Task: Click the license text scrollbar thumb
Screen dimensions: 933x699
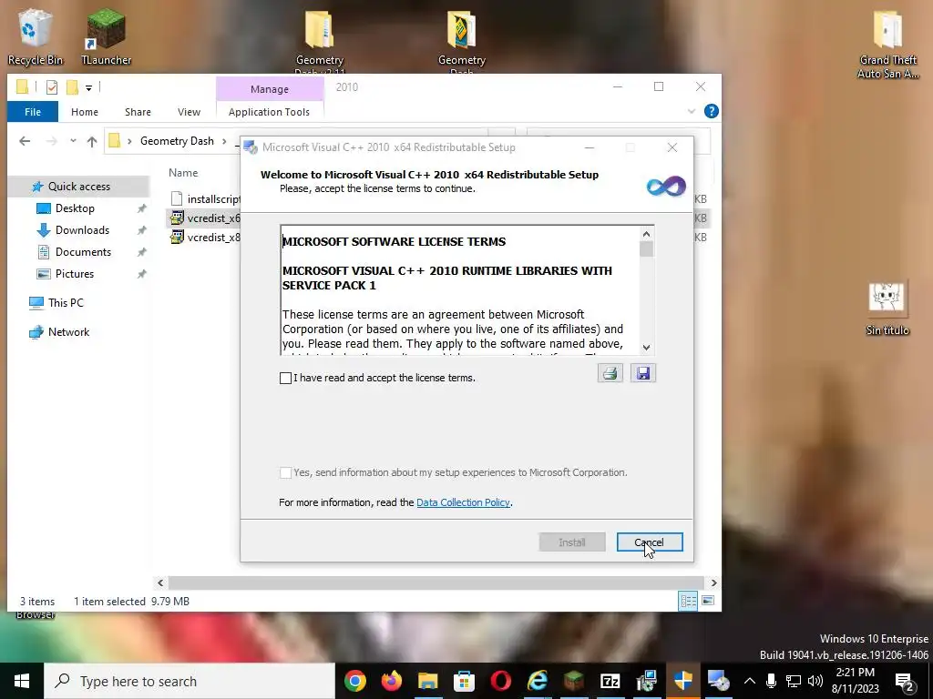Action: coord(647,249)
